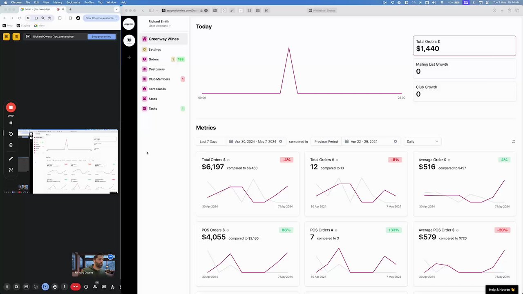Expand the Chrome tab search dropdown
523x294 pixels.
click(117, 9)
